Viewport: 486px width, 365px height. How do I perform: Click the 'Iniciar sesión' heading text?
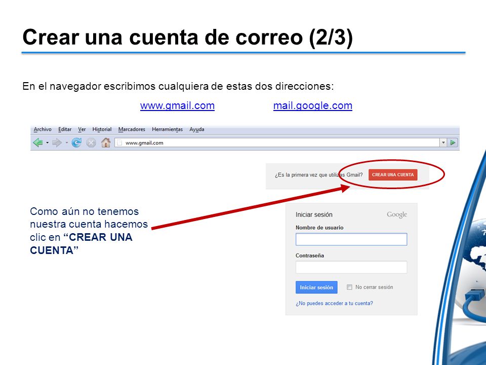tap(314, 214)
